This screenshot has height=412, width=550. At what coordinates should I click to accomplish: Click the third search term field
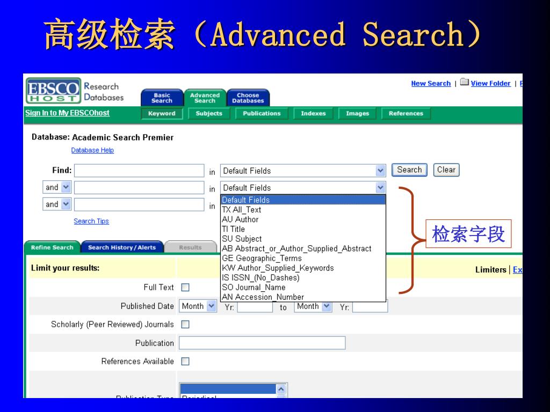coord(139,204)
